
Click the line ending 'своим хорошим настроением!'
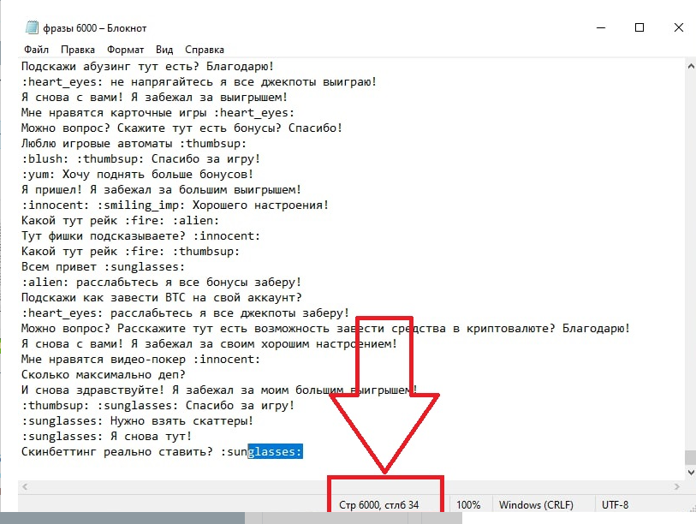pyautogui.click(x=210, y=343)
